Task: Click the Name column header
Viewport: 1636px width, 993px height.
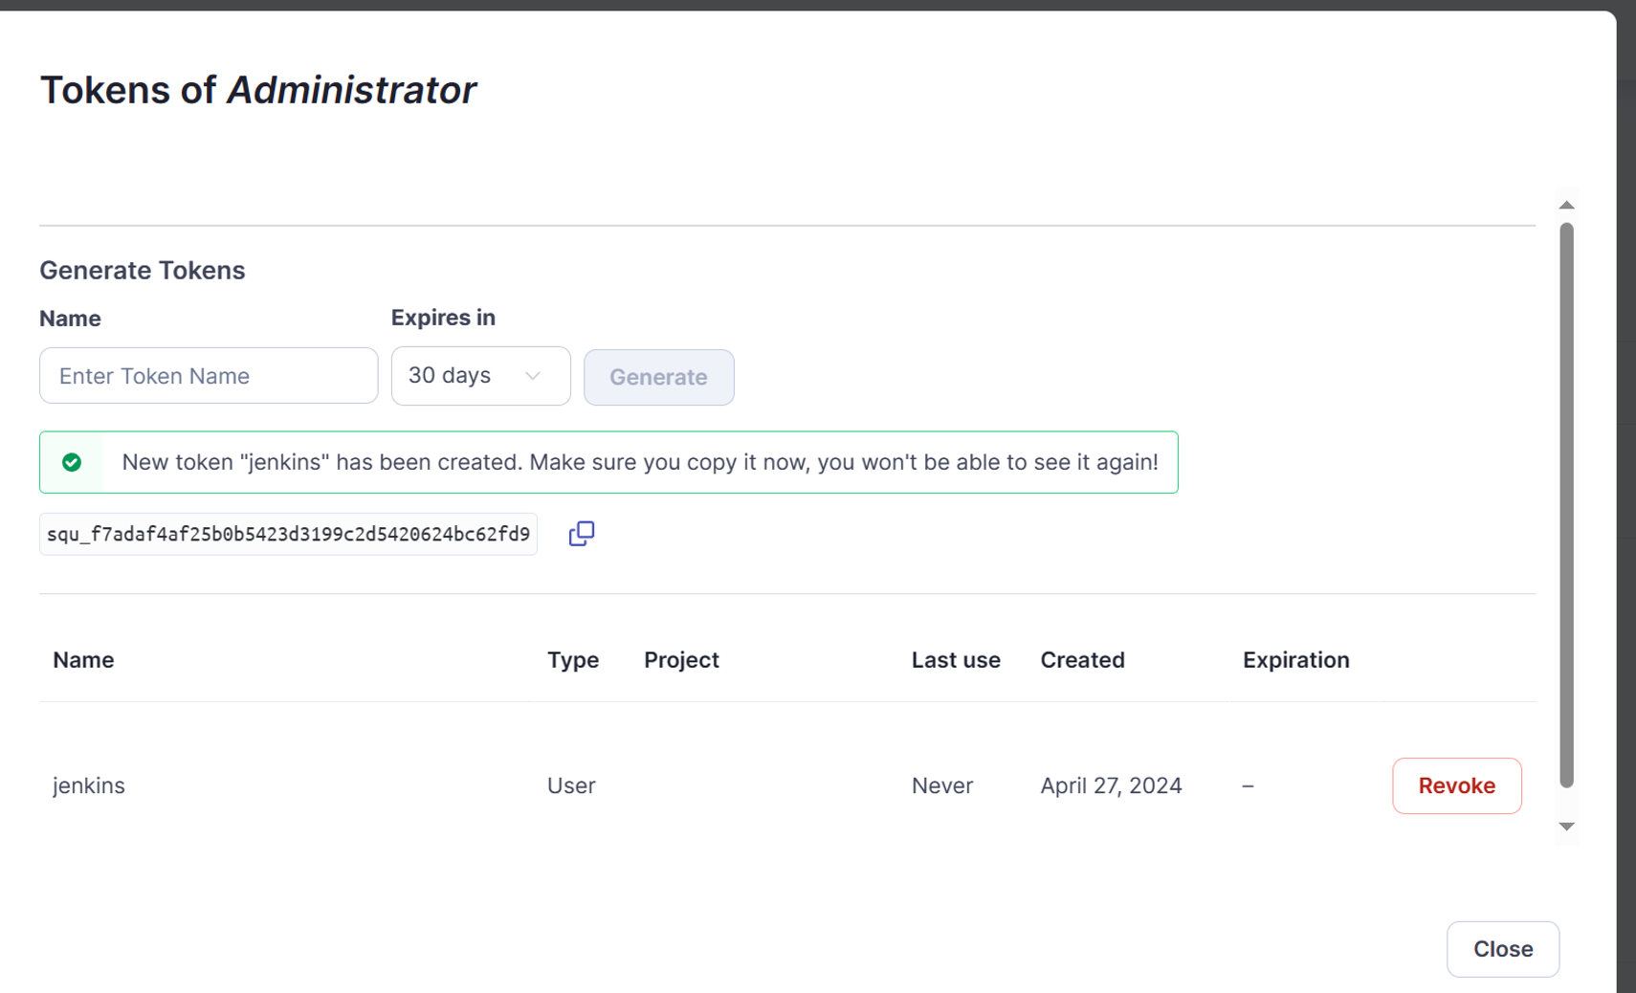Action: click(x=83, y=660)
